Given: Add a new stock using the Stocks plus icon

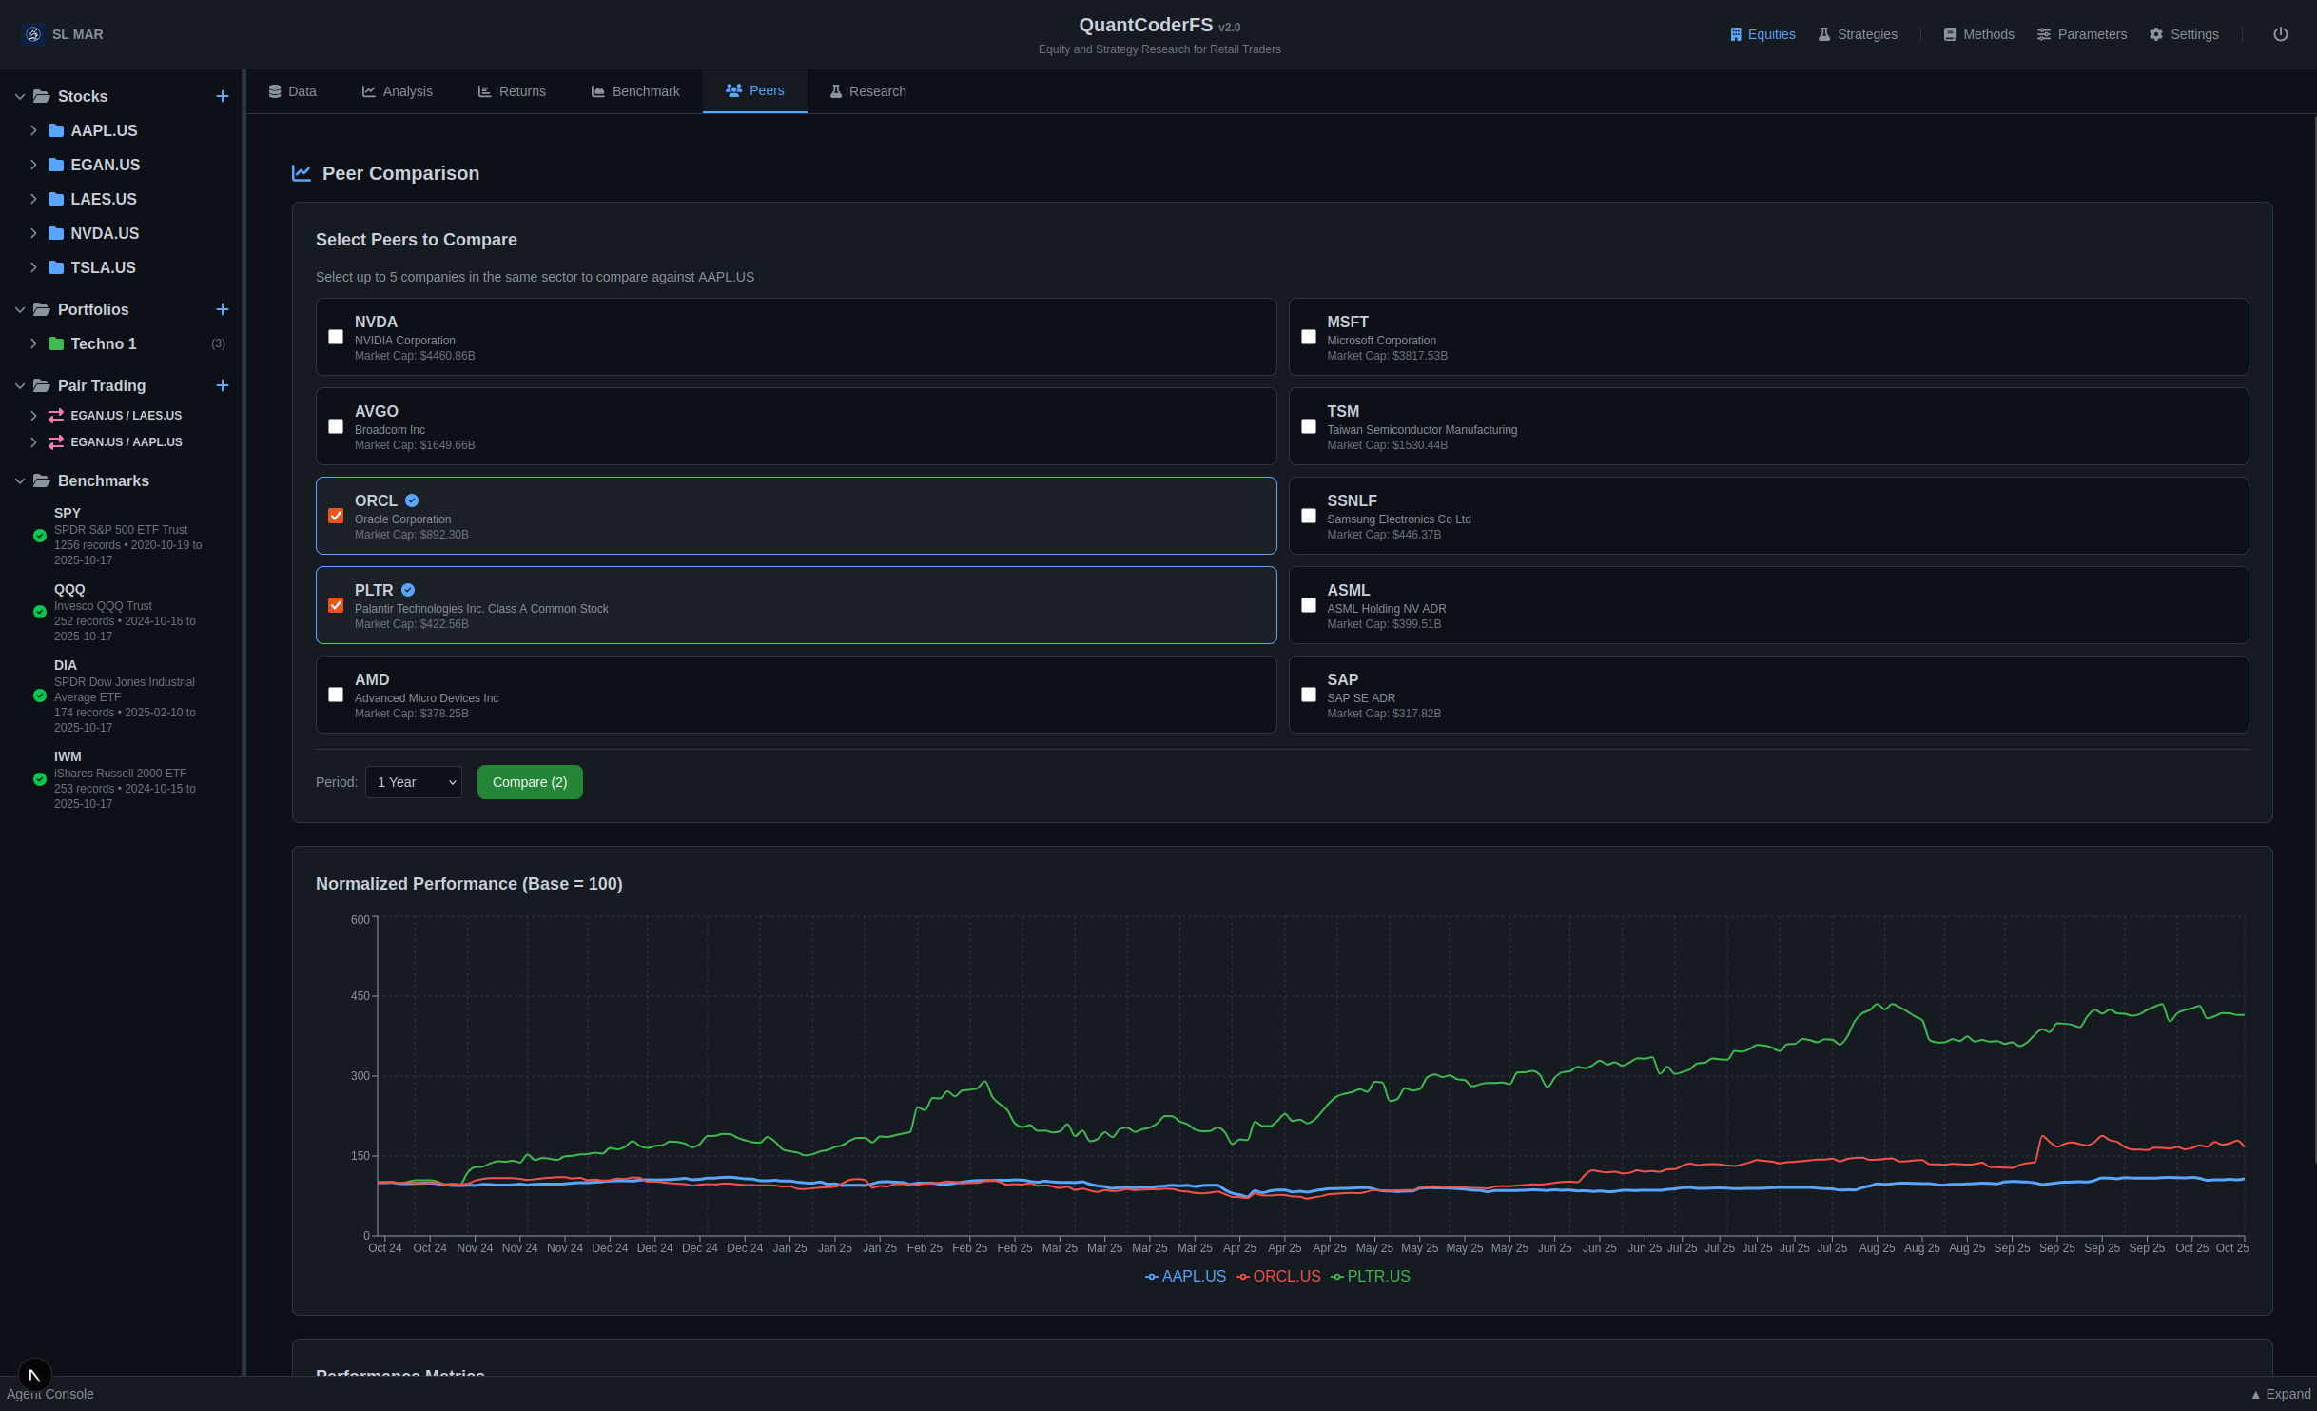Looking at the screenshot, I should tap(222, 96).
